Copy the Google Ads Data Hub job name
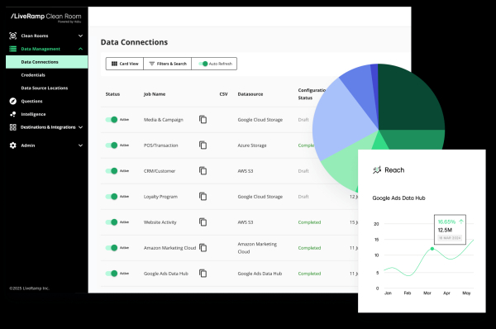 [x=203, y=274]
